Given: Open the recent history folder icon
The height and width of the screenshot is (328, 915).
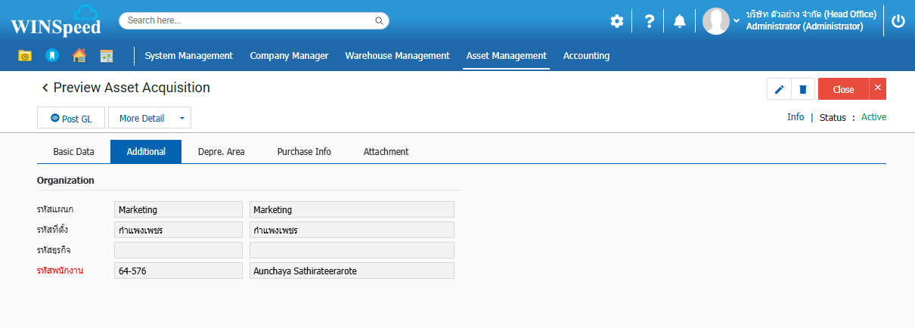Looking at the screenshot, I should (x=25, y=56).
